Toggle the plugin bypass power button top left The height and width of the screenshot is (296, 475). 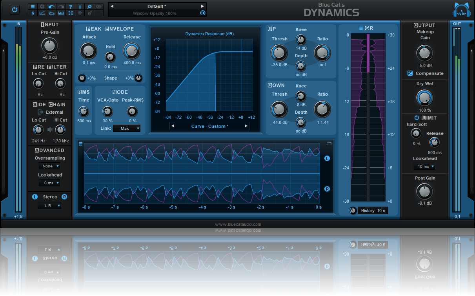14,9
